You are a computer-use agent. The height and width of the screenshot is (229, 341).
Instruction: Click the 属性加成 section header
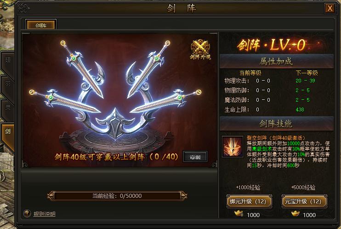pos(277,61)
